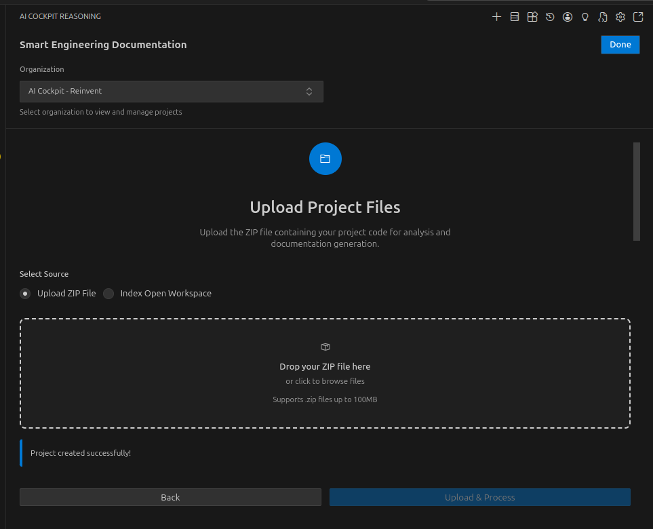Click the Back button
Viewport: 653px width, 529px height.
[170, 496]
